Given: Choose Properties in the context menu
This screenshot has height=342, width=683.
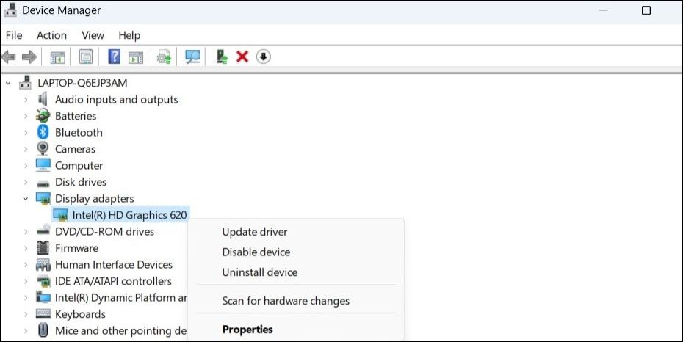Looking at the screenshot, I should (x=247, y=330).
